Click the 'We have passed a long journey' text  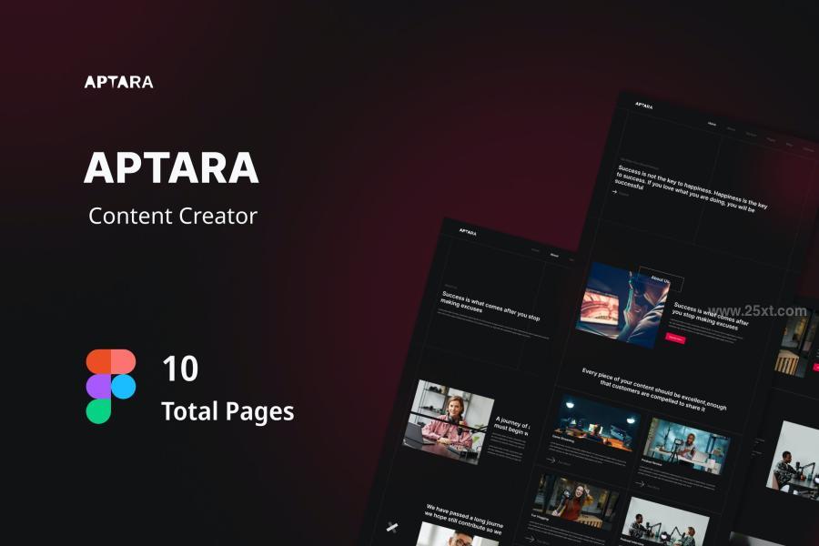pos(463,519)
